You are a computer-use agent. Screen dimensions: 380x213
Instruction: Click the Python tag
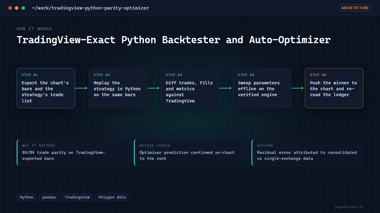[x=27, y=197]
